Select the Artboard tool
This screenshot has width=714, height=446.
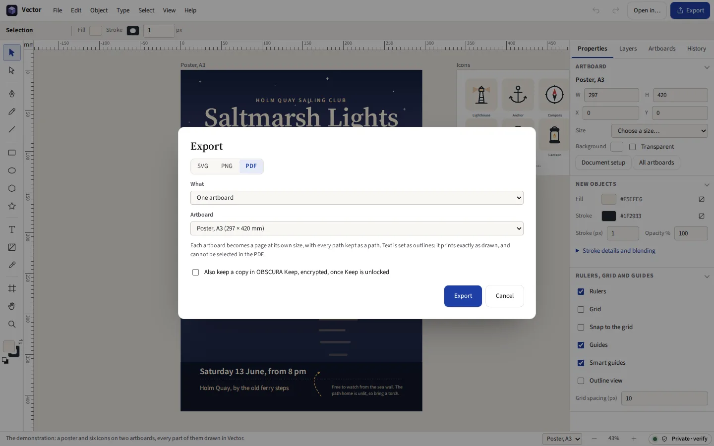point(12,288)
